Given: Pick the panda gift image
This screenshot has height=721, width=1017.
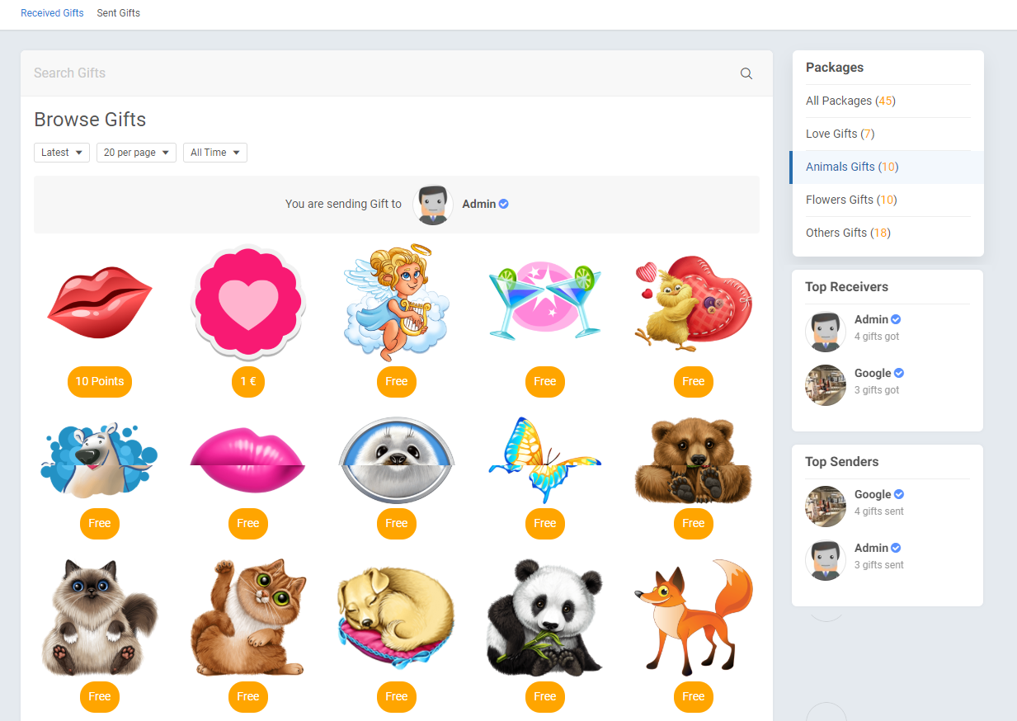Looking at the screenshot, I should coord(544,618).
